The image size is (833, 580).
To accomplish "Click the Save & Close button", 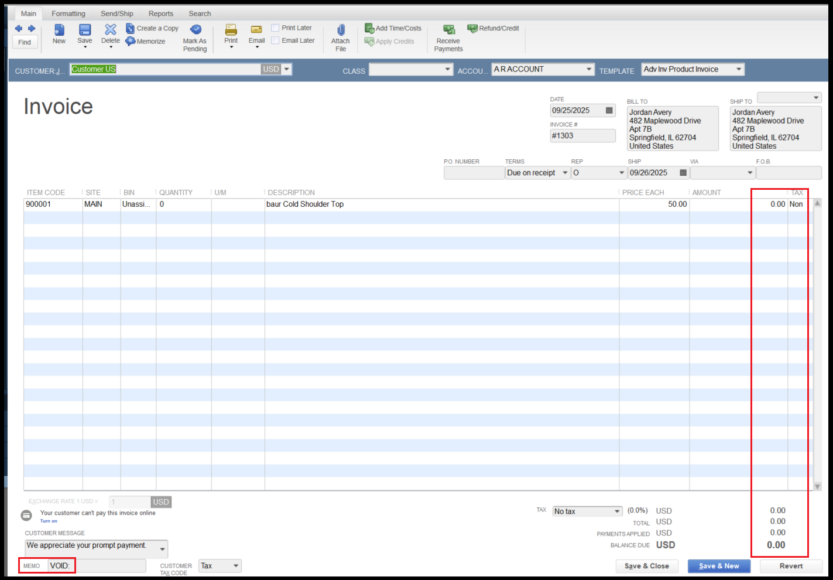I will pos(646,566).
